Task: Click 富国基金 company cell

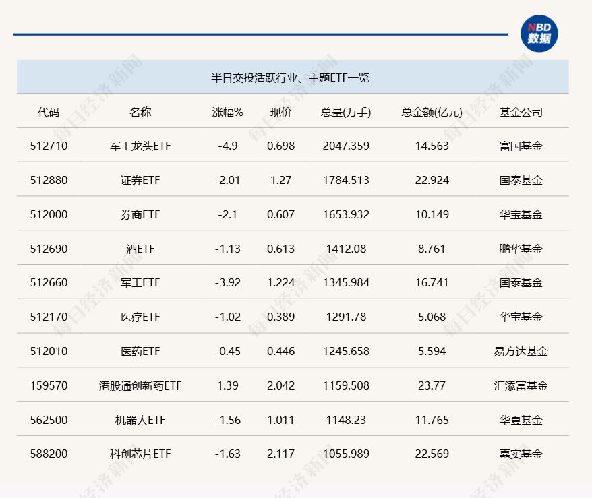Action: (521, 146)
